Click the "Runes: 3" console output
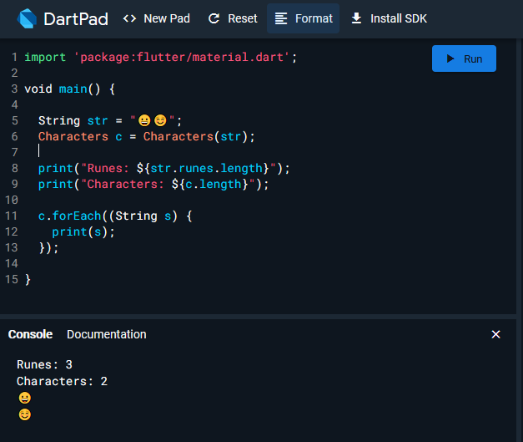 pos(44,364)
